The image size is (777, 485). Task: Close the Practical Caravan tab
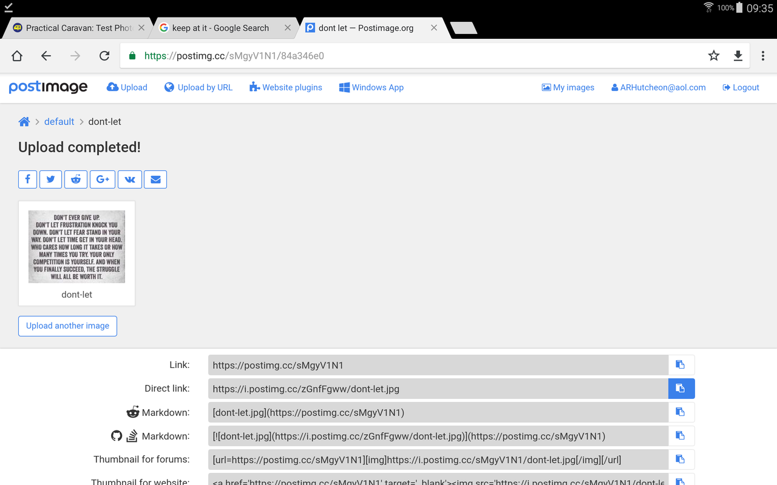[141, 28]
